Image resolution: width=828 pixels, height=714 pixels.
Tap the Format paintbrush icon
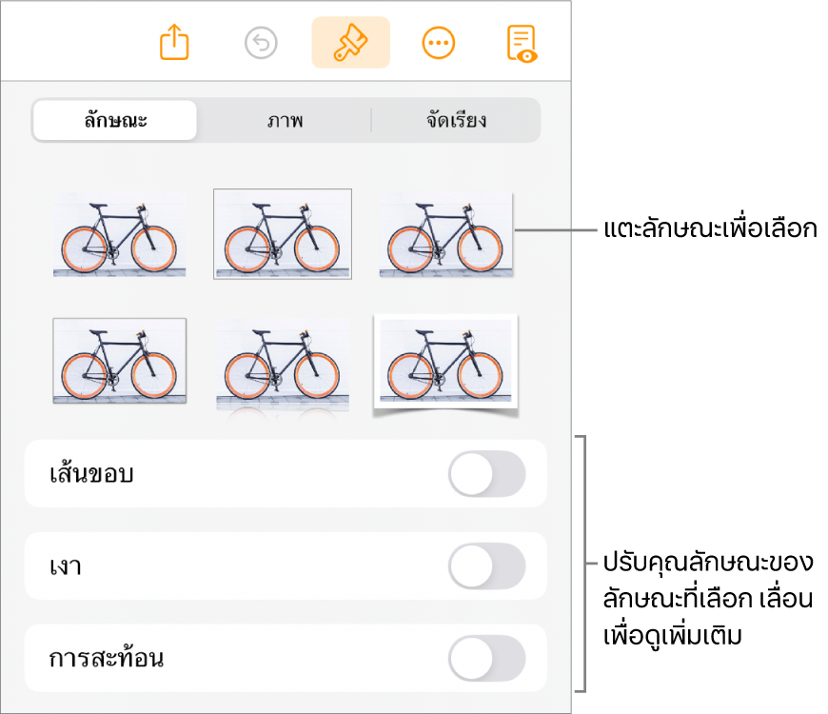(350, 43)
